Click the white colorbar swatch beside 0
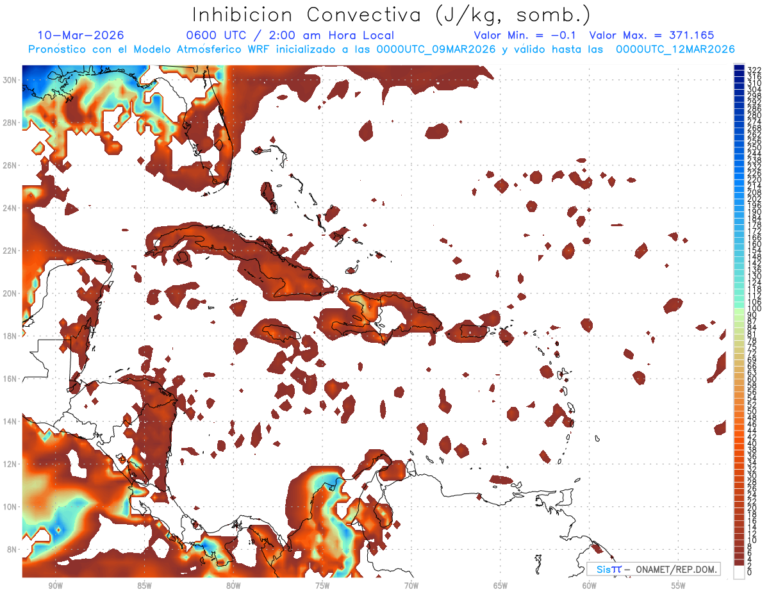The width and height of the screenshot is (769, 594). [x=739, y=573]
